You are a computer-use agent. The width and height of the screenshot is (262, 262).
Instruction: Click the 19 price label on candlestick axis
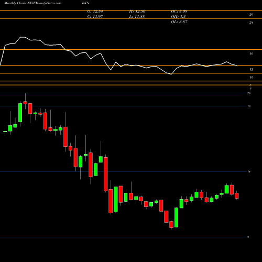(x=249, y=106)
